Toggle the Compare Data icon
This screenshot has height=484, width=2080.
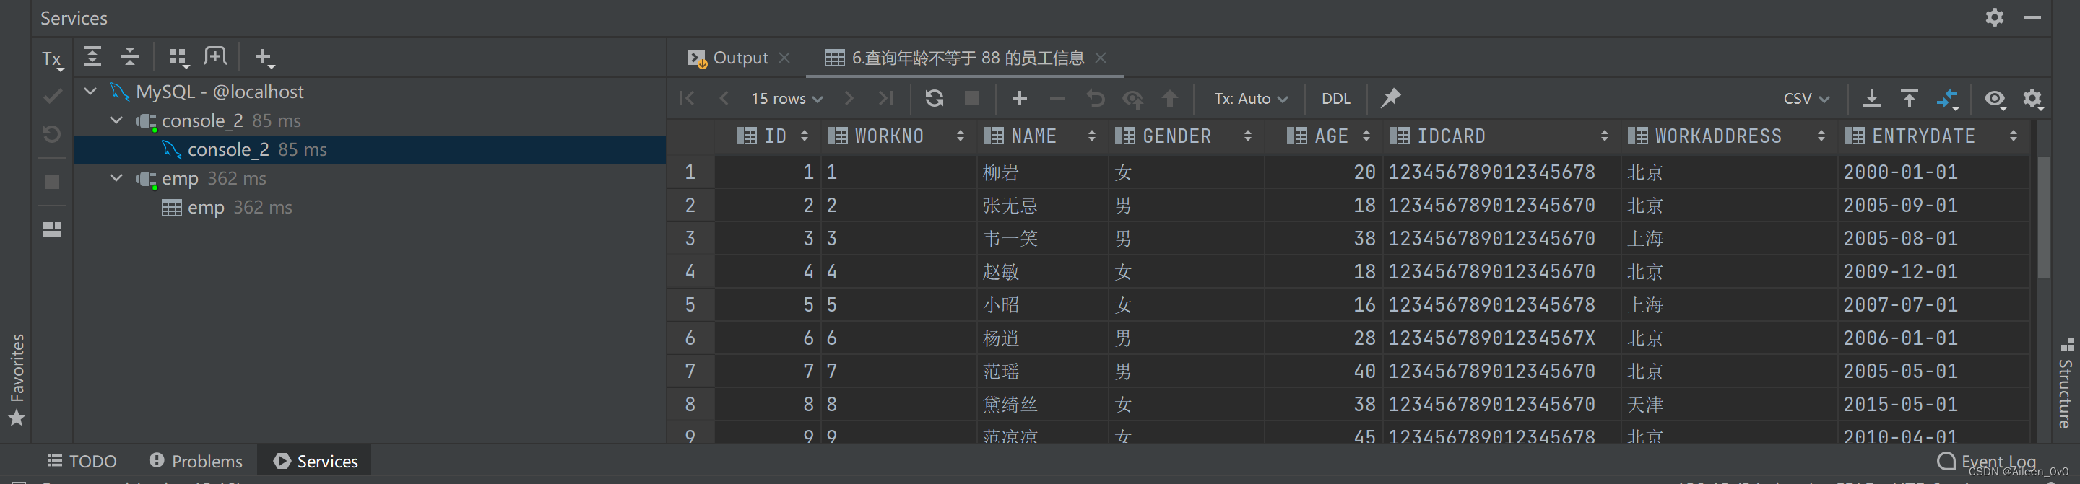[1947, 98]
